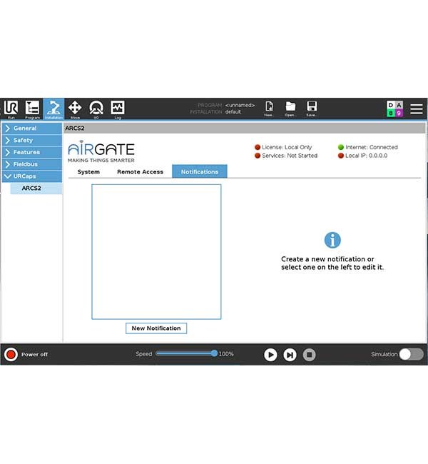Screen dimensions: 428x464
Task: Click the License: Local Only status
Action: pyautogui.click(x=283, y=147)
